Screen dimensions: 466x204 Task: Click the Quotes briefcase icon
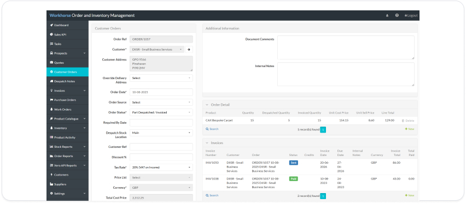(51, 63)
